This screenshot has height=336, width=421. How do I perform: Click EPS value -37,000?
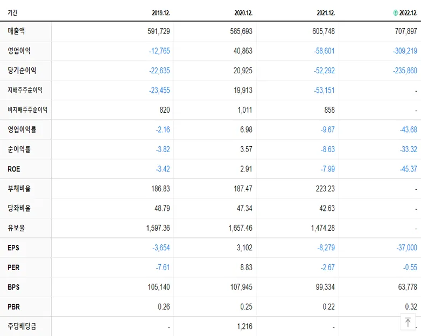407,248
